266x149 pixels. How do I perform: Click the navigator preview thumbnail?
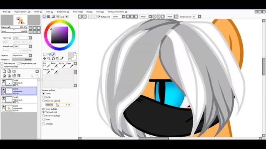pos(20,20)
